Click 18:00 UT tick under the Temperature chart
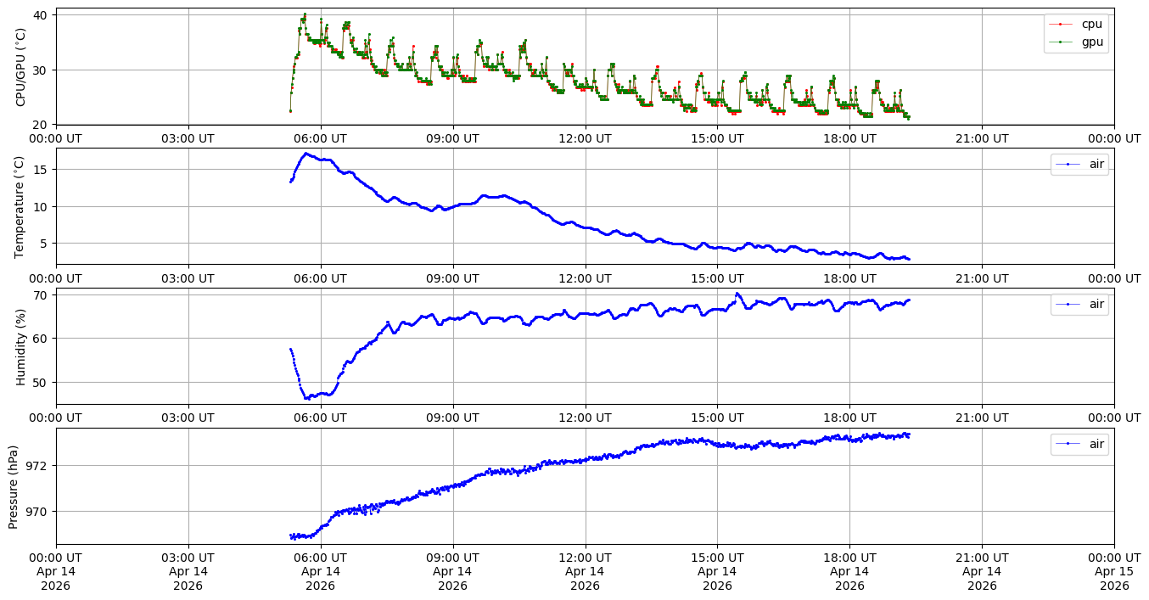This screenshot has height=600, width=1149. tap(849, 278)
